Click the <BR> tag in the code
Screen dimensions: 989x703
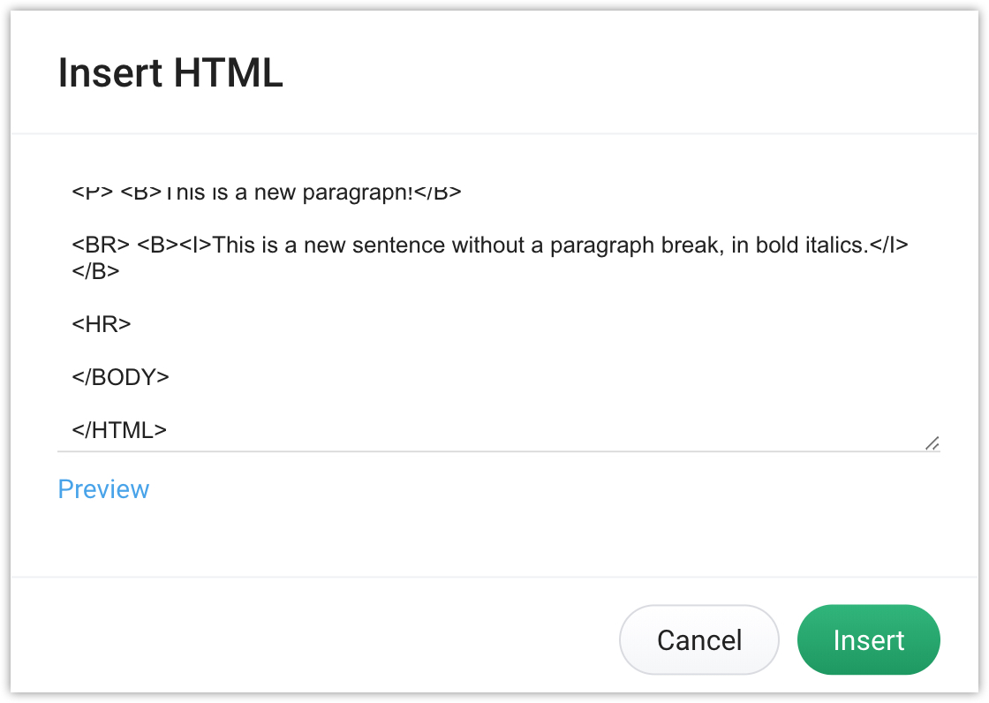coord(101,245)
